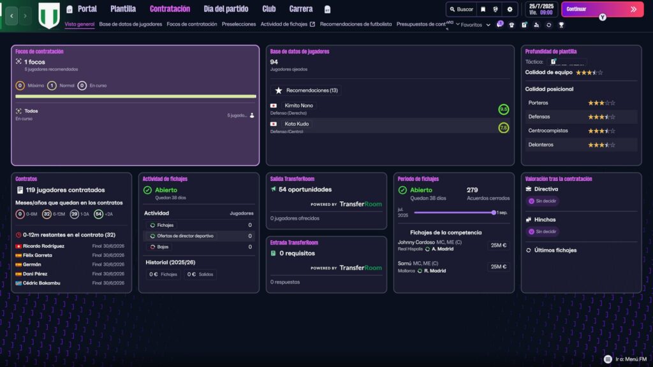653x367 pixels.
Task: Click the bookmark icon beside Buscar
Action: pos(483,10)
